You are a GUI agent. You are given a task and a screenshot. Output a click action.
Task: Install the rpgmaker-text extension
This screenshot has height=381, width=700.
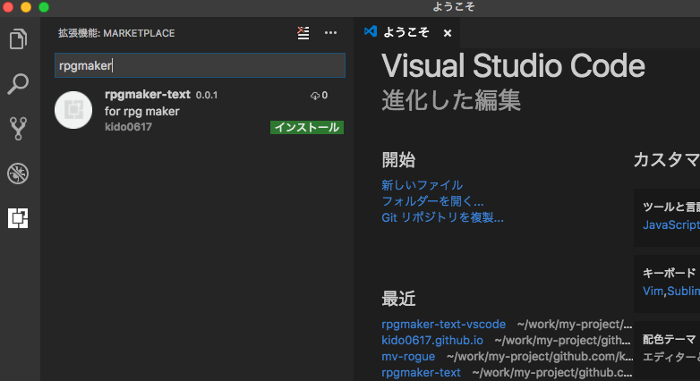click(307, 127)
